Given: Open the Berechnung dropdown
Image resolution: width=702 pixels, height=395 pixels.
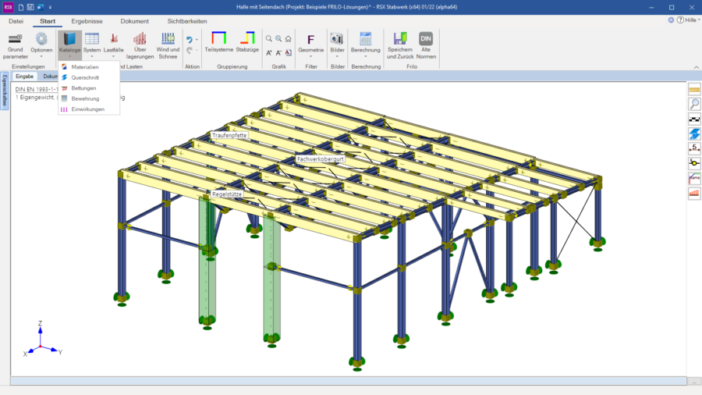Looking at the screenshot, I should pyautogui.click(x=365, y=45).
